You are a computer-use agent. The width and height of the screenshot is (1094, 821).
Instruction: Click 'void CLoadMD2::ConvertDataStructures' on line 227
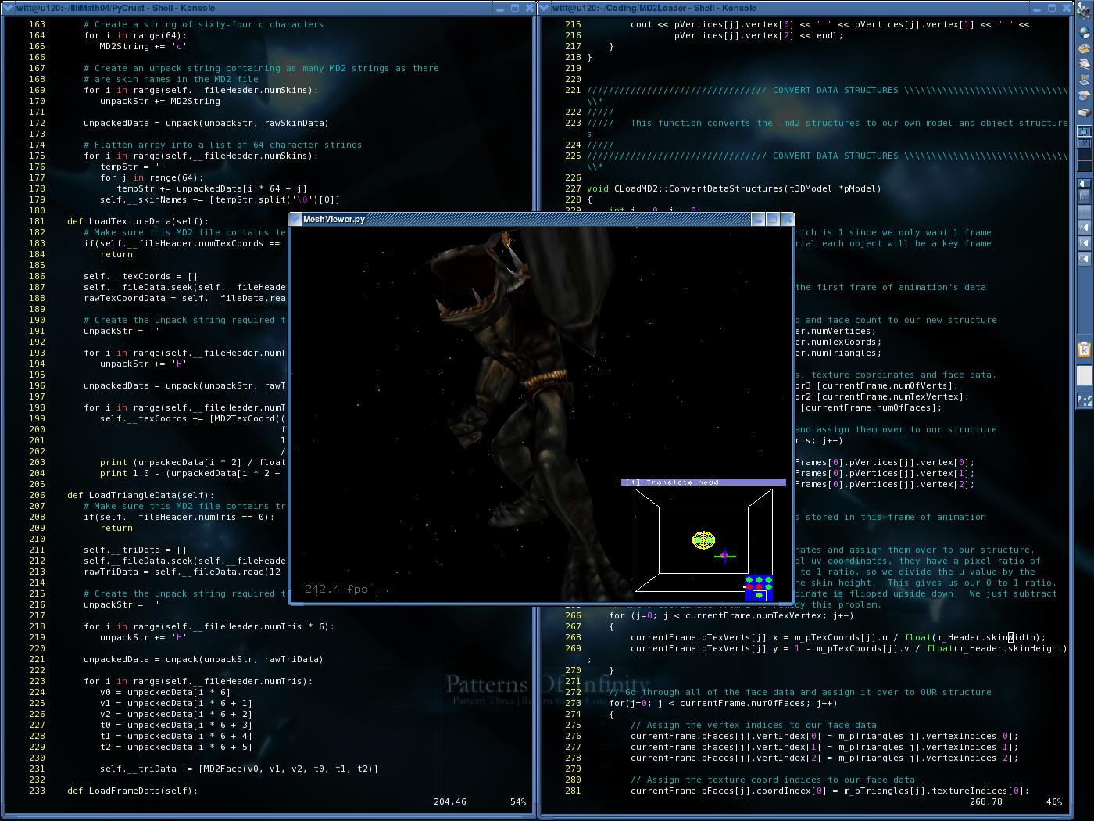click(734, 188)
